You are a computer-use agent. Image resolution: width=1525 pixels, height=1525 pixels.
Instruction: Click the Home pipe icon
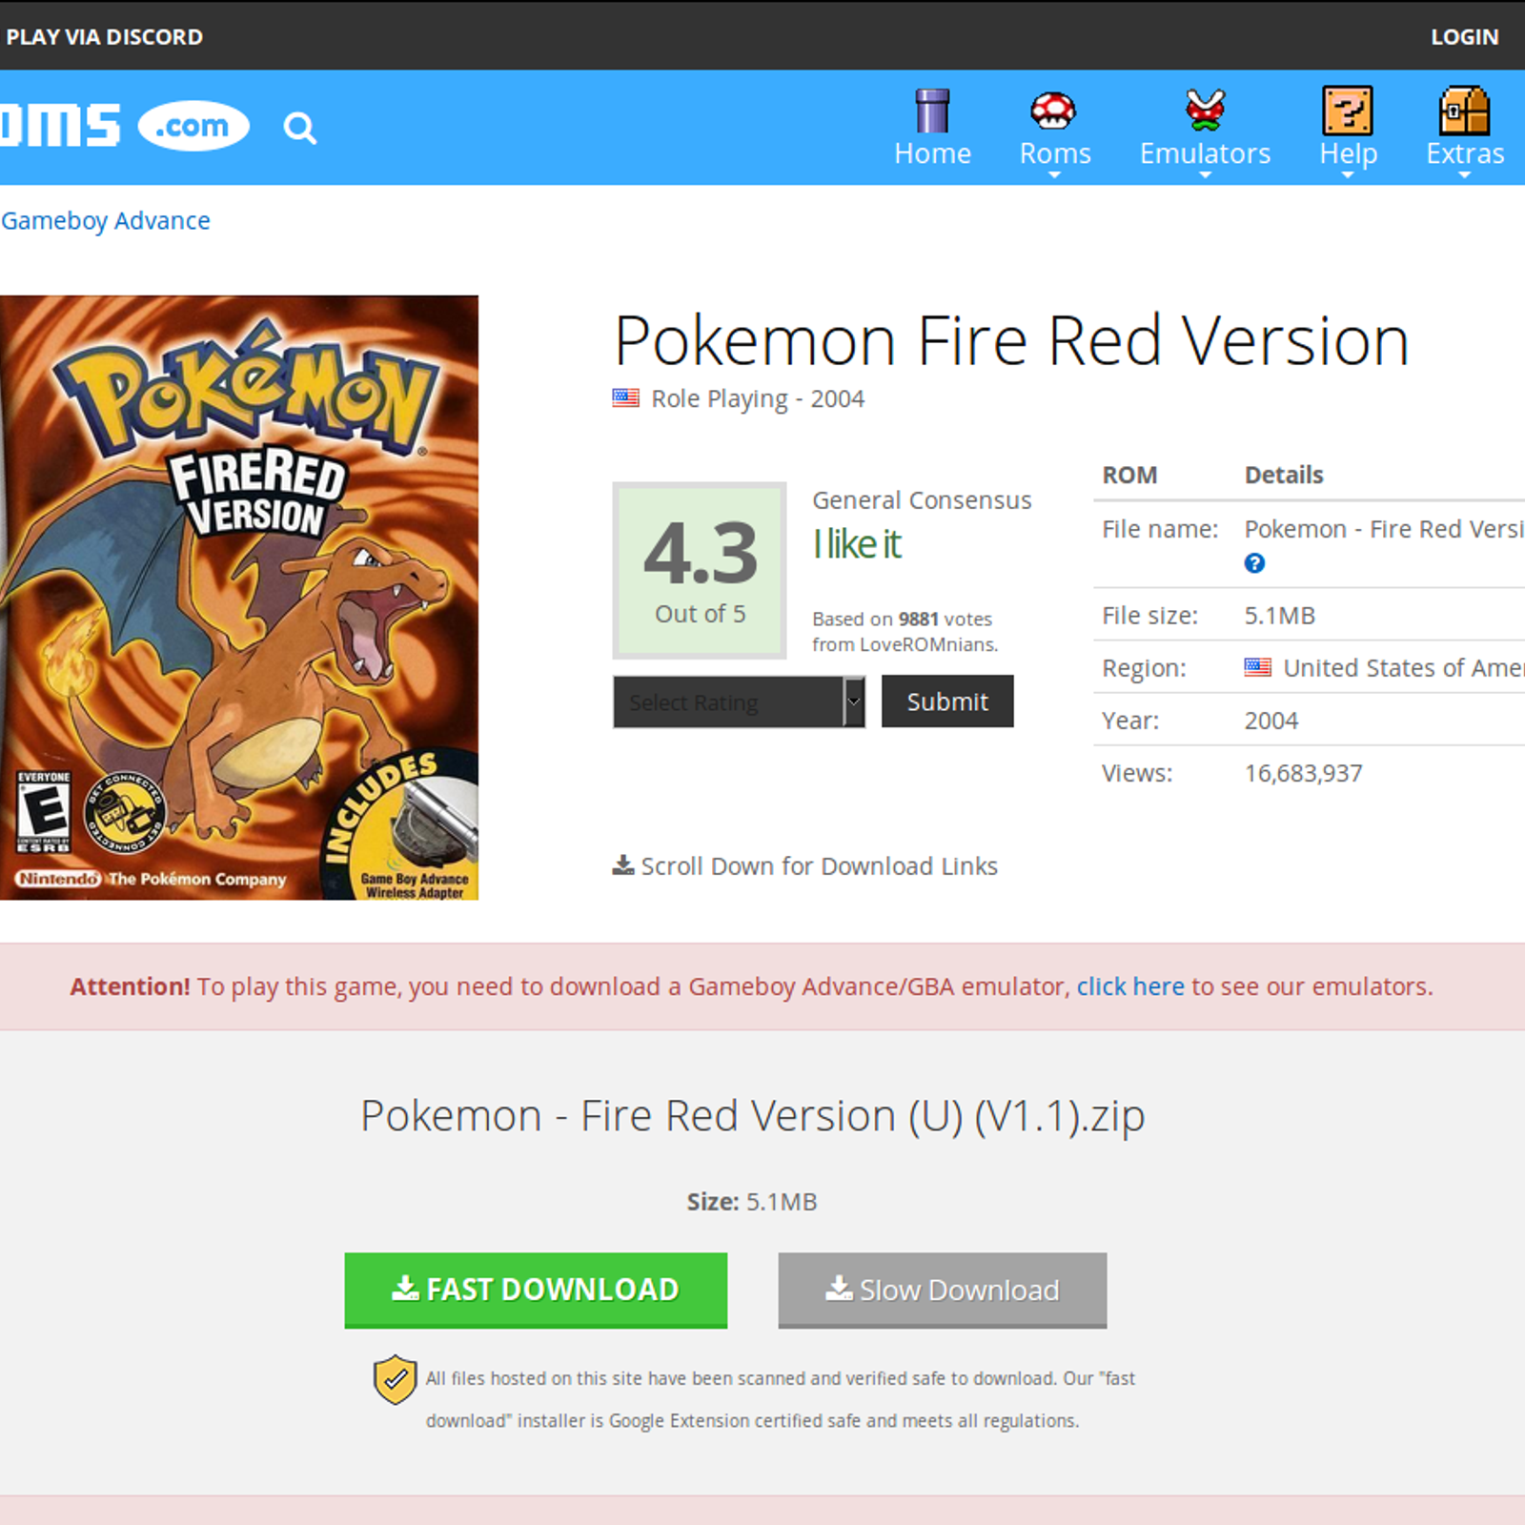click(x=932, y=111)
